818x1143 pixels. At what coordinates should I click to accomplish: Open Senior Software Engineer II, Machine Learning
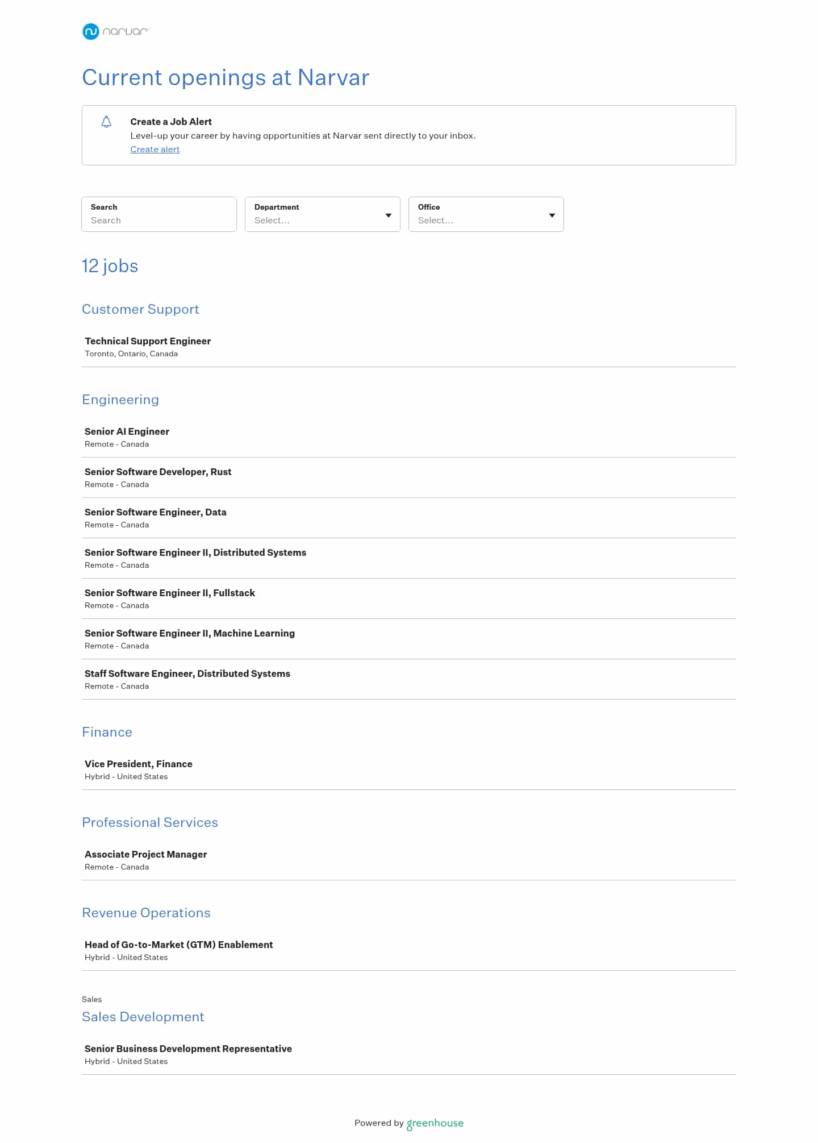click(408, 639)
